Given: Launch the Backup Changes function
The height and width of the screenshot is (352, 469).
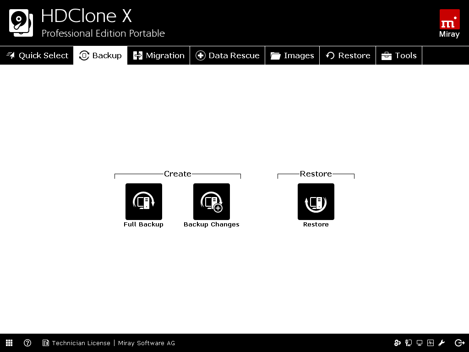Looking at the screenshot, I should [x=212, y=202].
